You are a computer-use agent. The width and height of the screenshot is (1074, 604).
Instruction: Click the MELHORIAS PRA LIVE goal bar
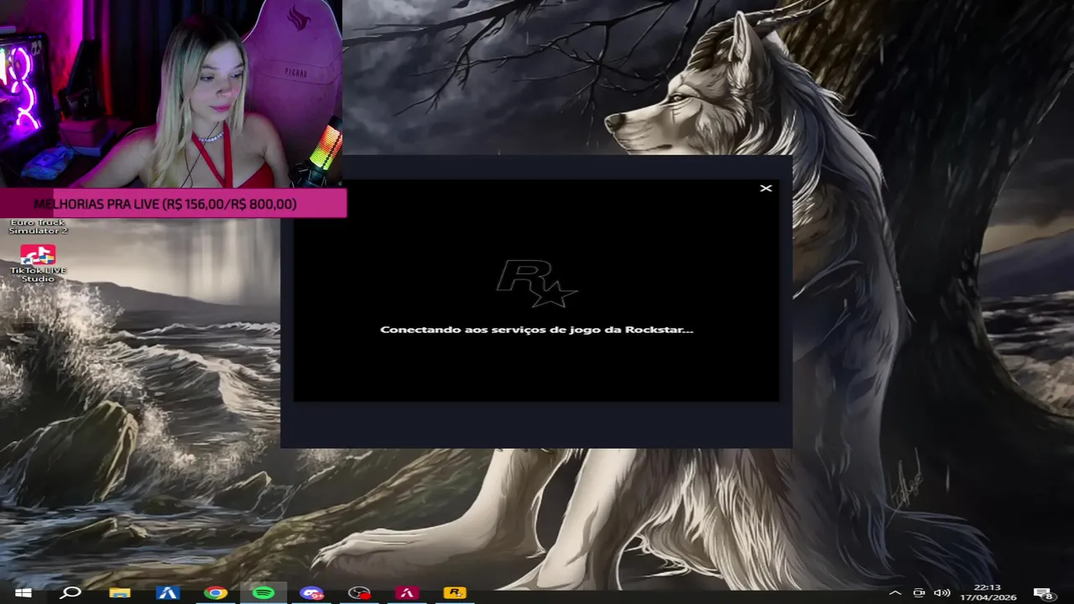173,204
